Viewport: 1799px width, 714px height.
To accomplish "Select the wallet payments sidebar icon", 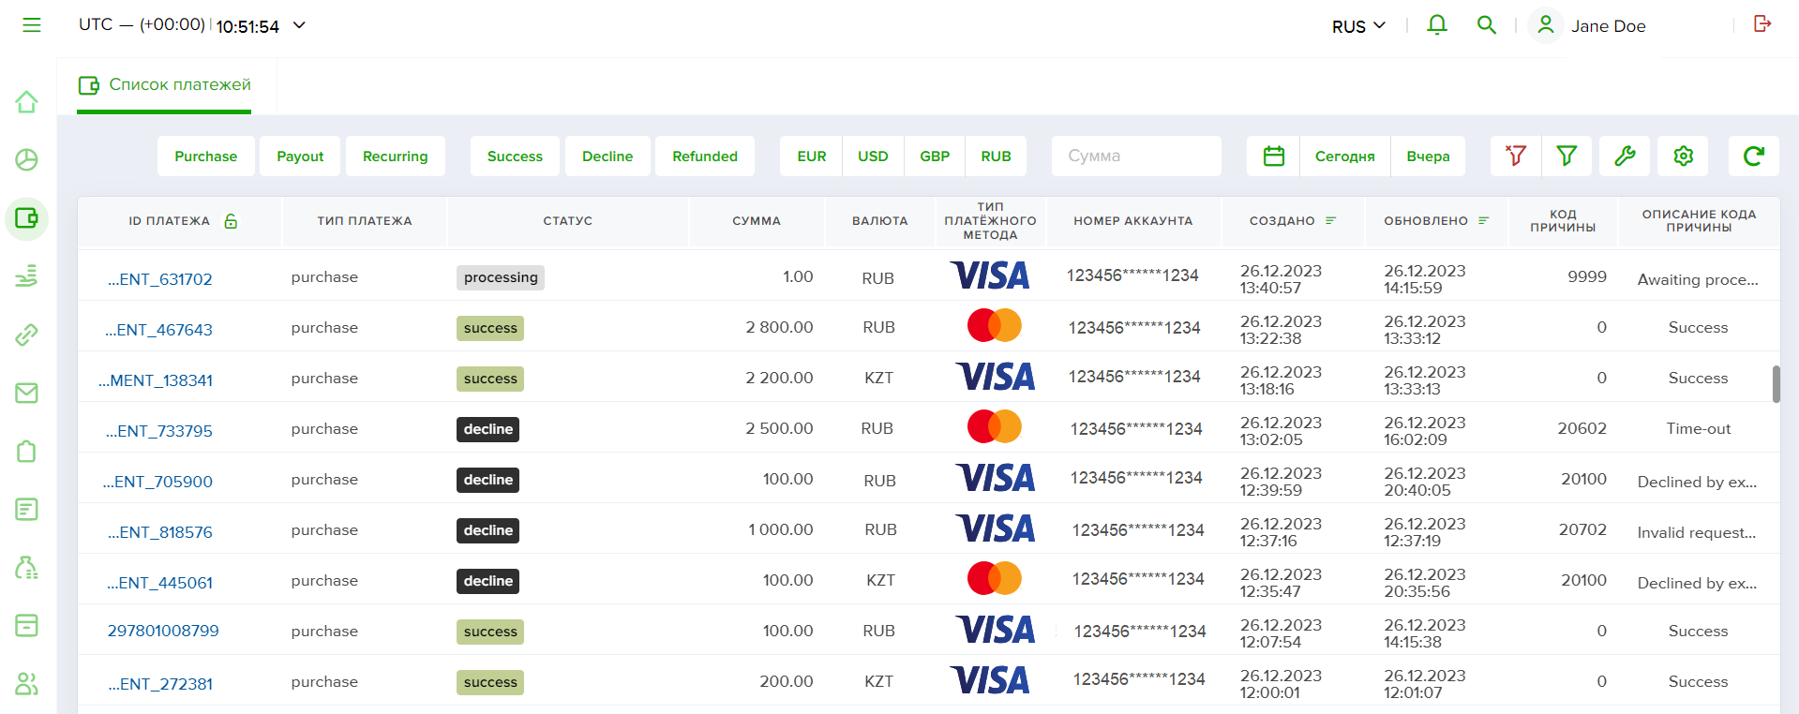I will (x=27, y=218).
